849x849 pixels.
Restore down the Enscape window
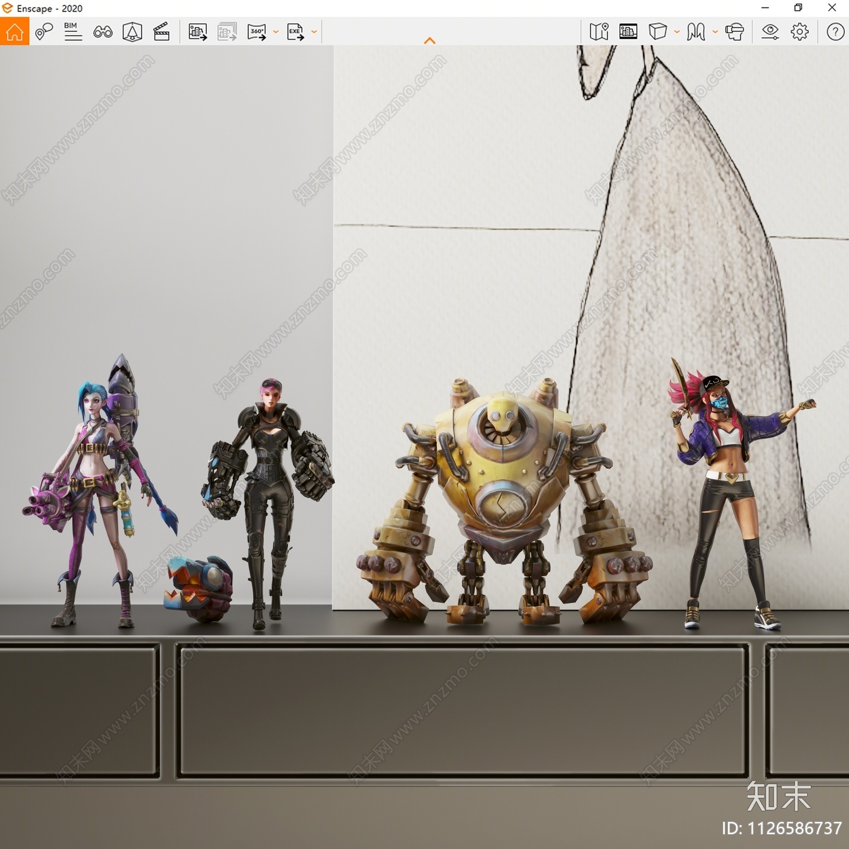[x=798, y=8]
